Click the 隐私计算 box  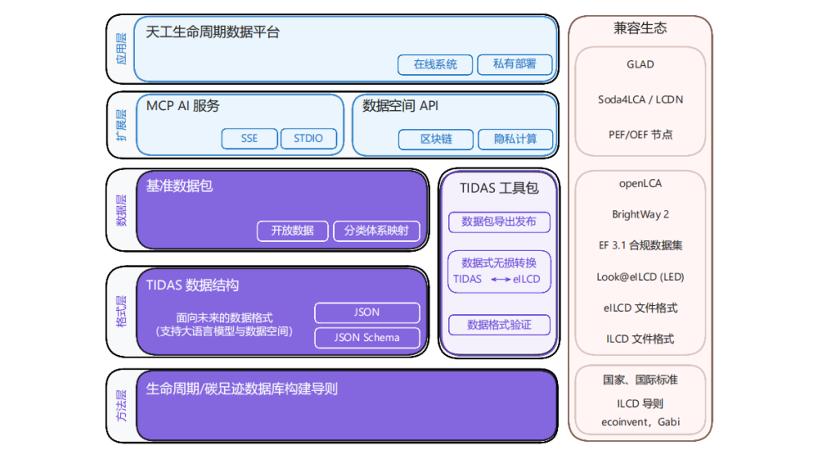point(515,139)
